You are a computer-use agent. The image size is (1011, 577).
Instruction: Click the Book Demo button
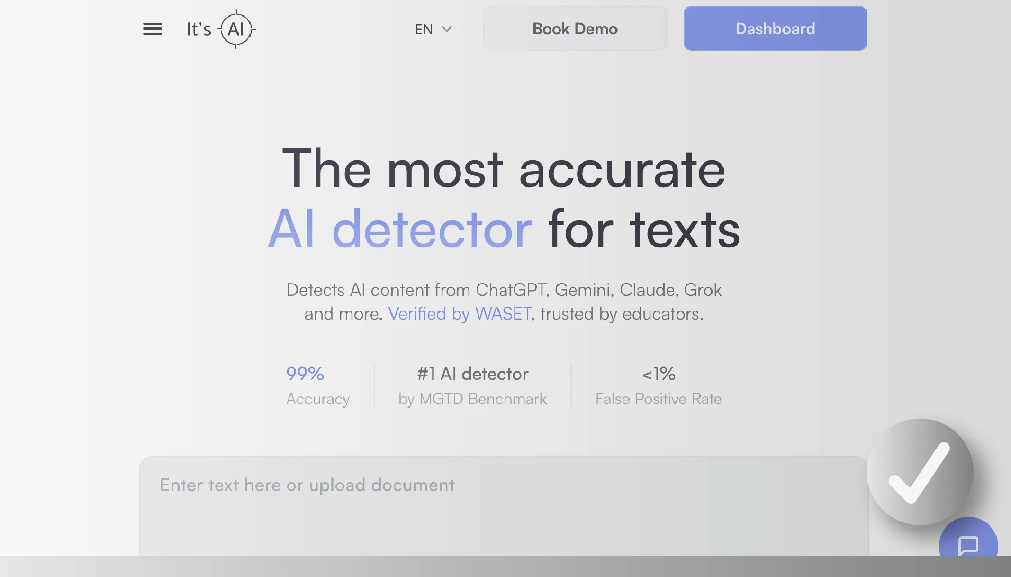pyautogui.click(x=575, y=28)
